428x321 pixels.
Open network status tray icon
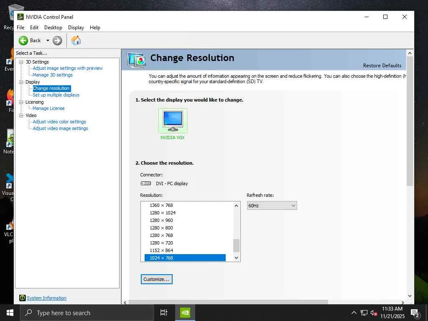pyautogui.click(x=364, y=313)
